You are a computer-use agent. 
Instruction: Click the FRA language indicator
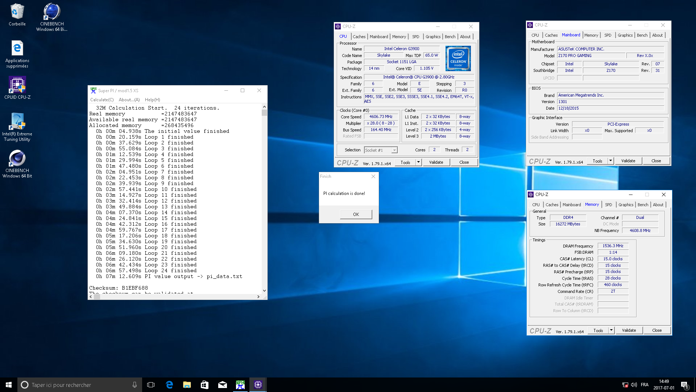pos(645,385)
